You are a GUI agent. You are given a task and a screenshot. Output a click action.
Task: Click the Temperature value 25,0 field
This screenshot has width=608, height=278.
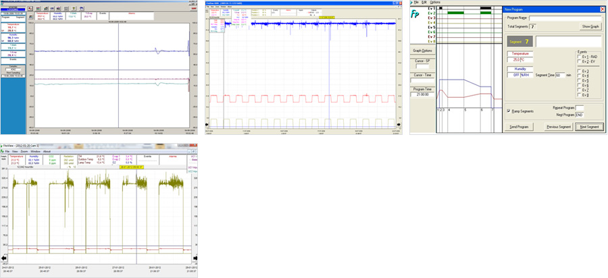[x=513, y=60]
